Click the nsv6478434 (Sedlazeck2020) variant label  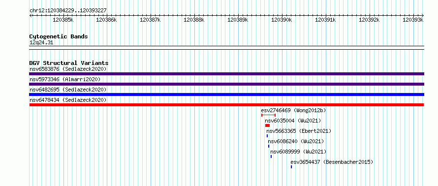(68, 100)
